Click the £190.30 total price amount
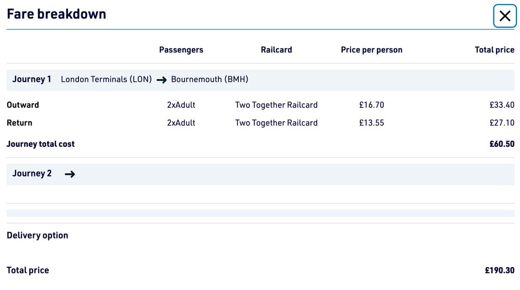Viewport: 520px width, 290px height. (499, 270)
